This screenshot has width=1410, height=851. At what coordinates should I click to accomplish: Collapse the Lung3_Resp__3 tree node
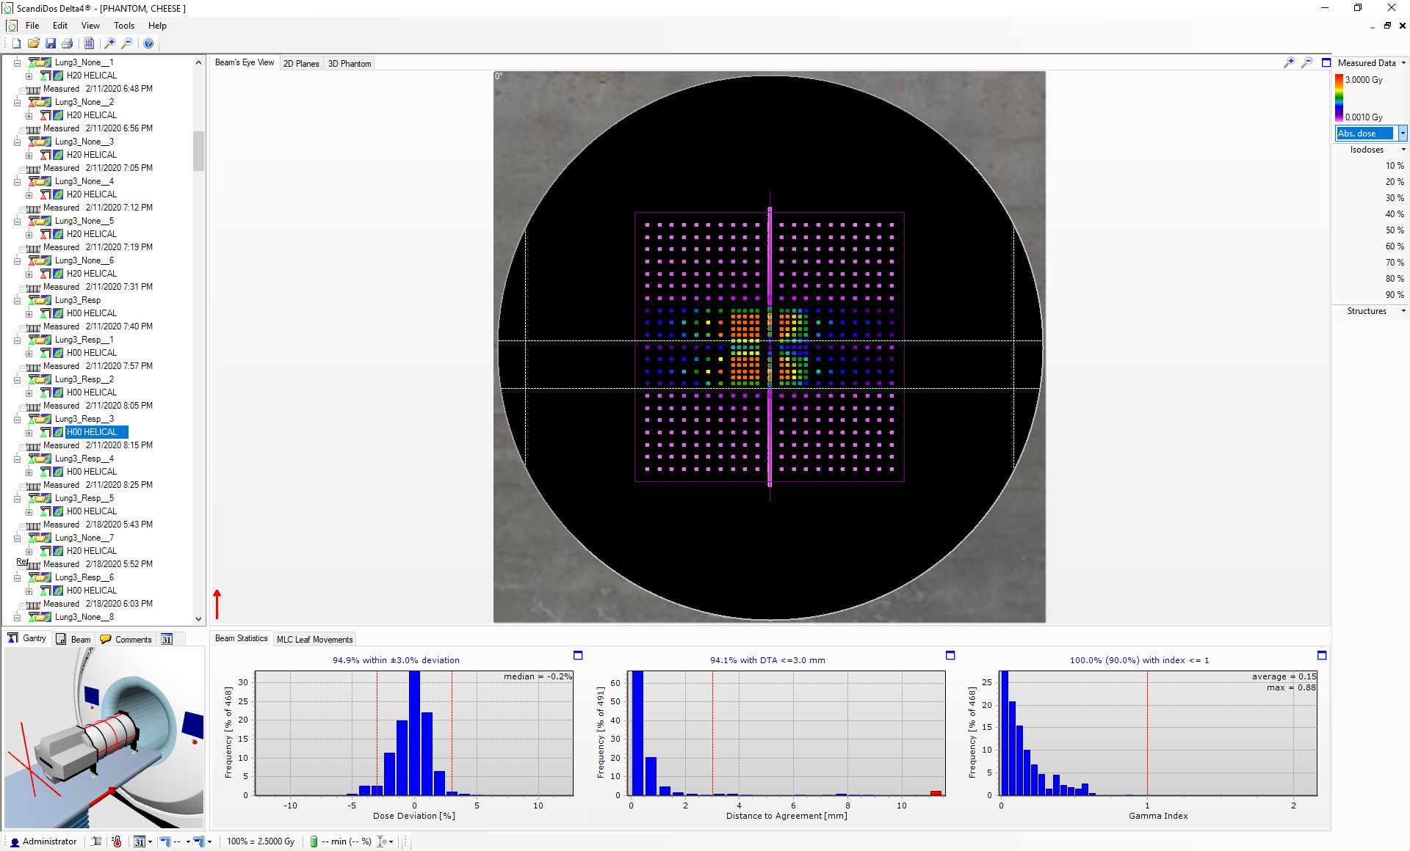coord(17,419)
